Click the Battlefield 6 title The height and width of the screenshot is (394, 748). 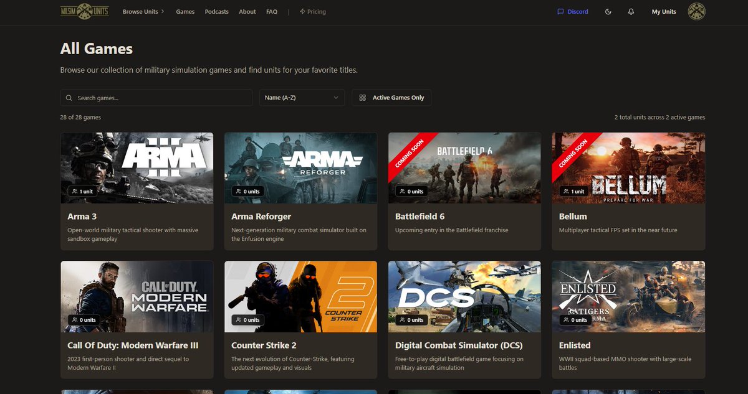point(420,217)
